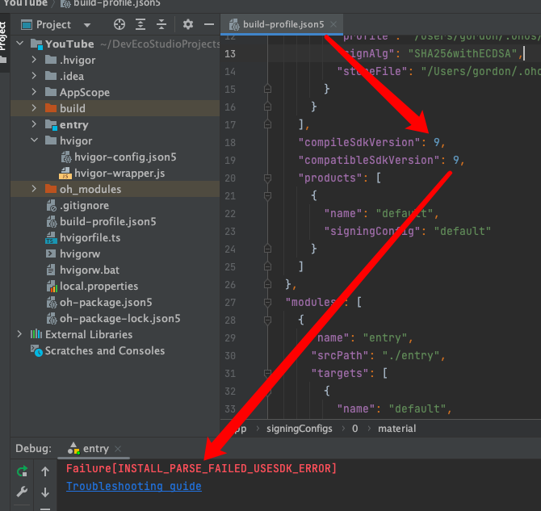Image resolution: width=541 pixels, height=511 pixels.
Task: Click the compatibleSdkVersion value 9
Action: 456,160
